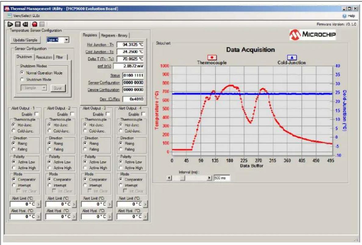The image size is (362, 245).
Task: Click arrow next to Alert Output 1 Alert Limit
Action: [x=38, y=204]
